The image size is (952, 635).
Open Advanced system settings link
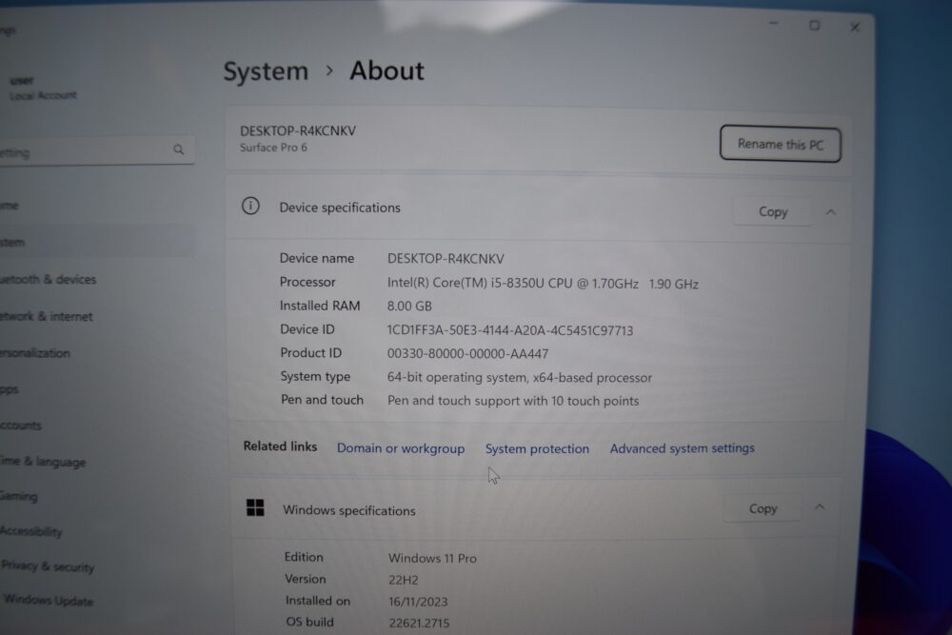pyautogui.click(x=682, y=448)
